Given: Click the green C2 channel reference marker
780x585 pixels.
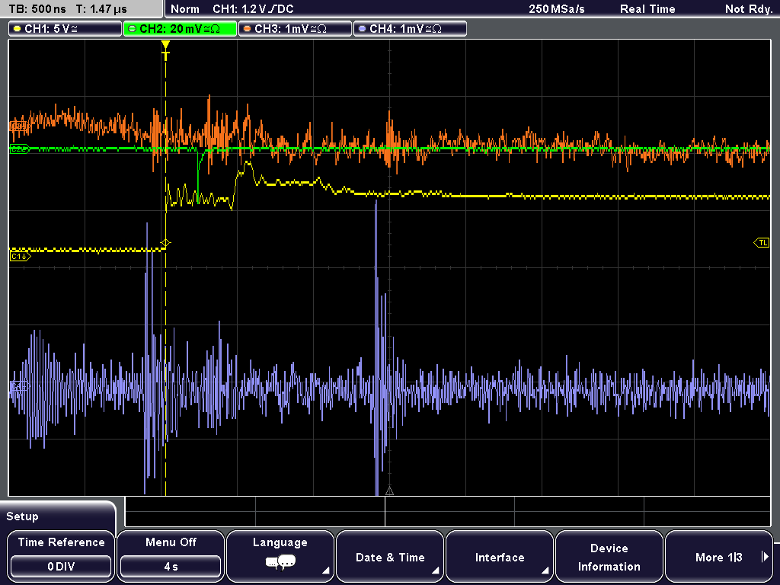Looking at the screenshot, I should [x=19, y=149].
